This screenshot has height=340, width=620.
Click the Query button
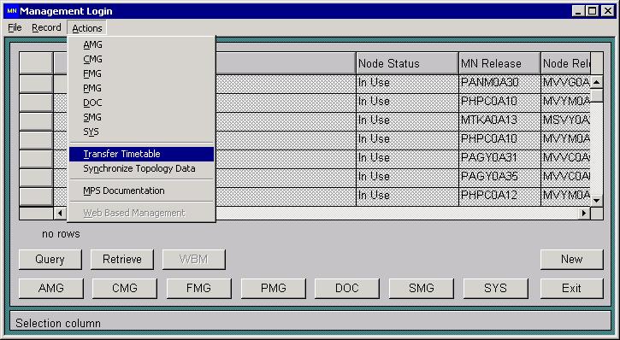(50, 260)
